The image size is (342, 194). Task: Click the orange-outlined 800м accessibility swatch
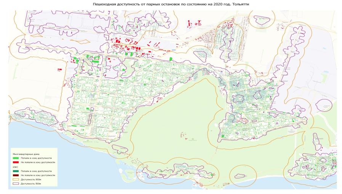16,180
